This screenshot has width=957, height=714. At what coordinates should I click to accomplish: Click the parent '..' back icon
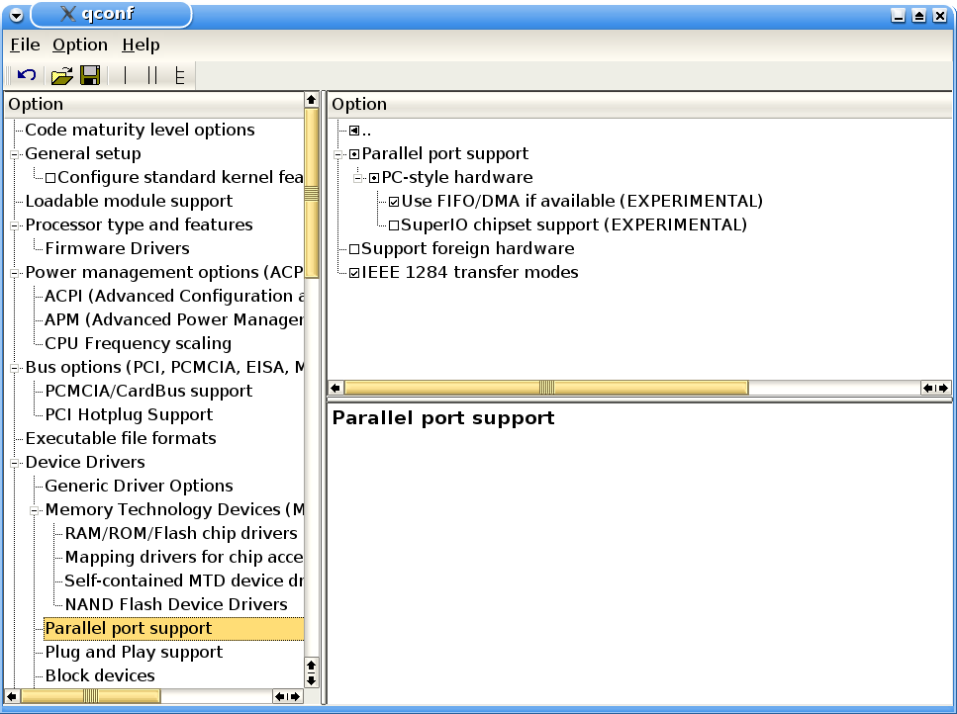point(354,131)
